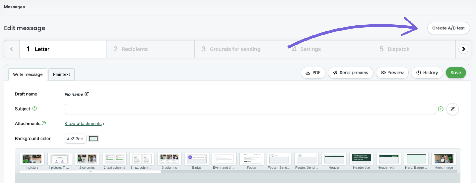This screenshot has height=185, width=476.
Task: Click the green plus icon after Subject field
Action: point(441,109)
